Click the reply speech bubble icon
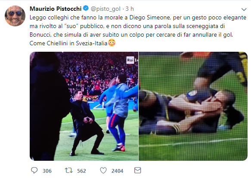 coord(34,171)
